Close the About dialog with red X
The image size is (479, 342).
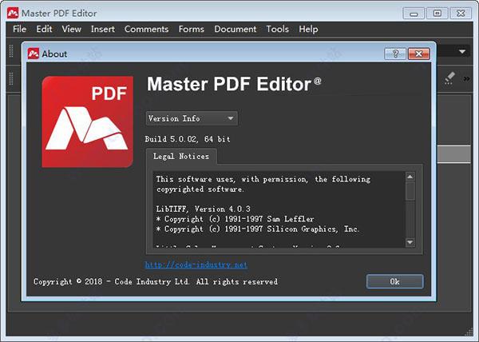[419, 54]
